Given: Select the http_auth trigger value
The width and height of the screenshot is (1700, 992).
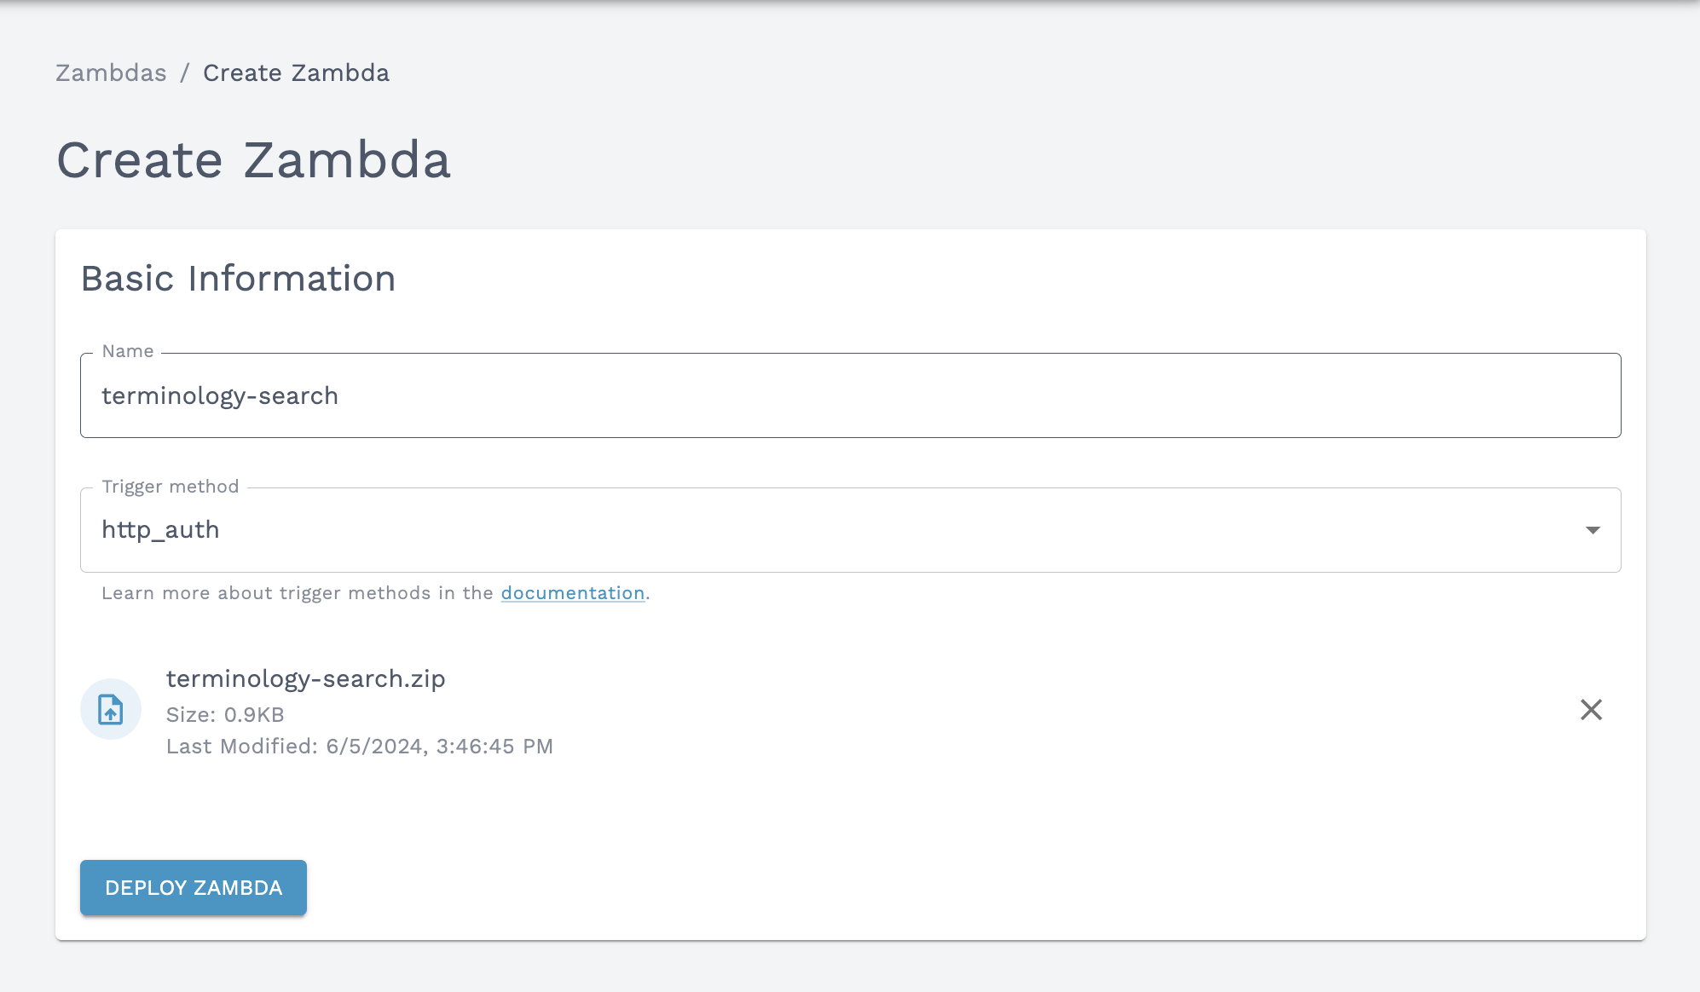Looking at the screenshot, I should [160, 529].
